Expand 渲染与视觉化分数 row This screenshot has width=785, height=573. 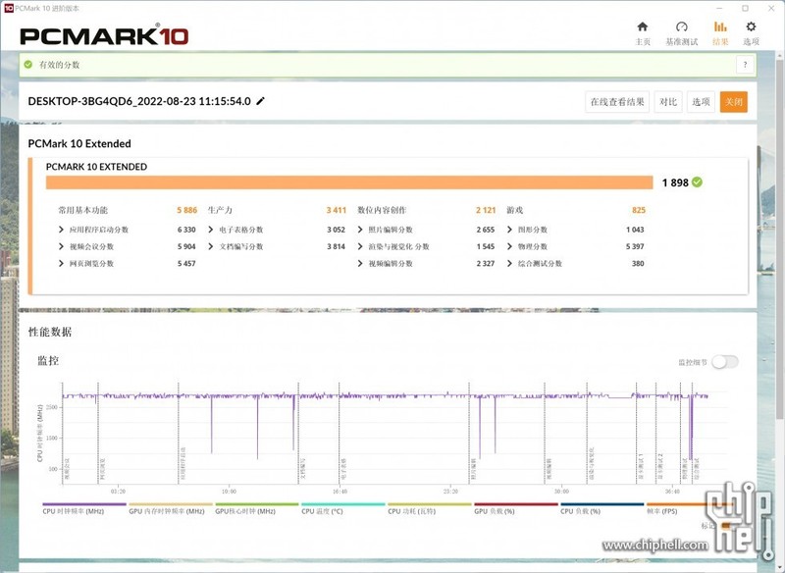tap(360, 246)
